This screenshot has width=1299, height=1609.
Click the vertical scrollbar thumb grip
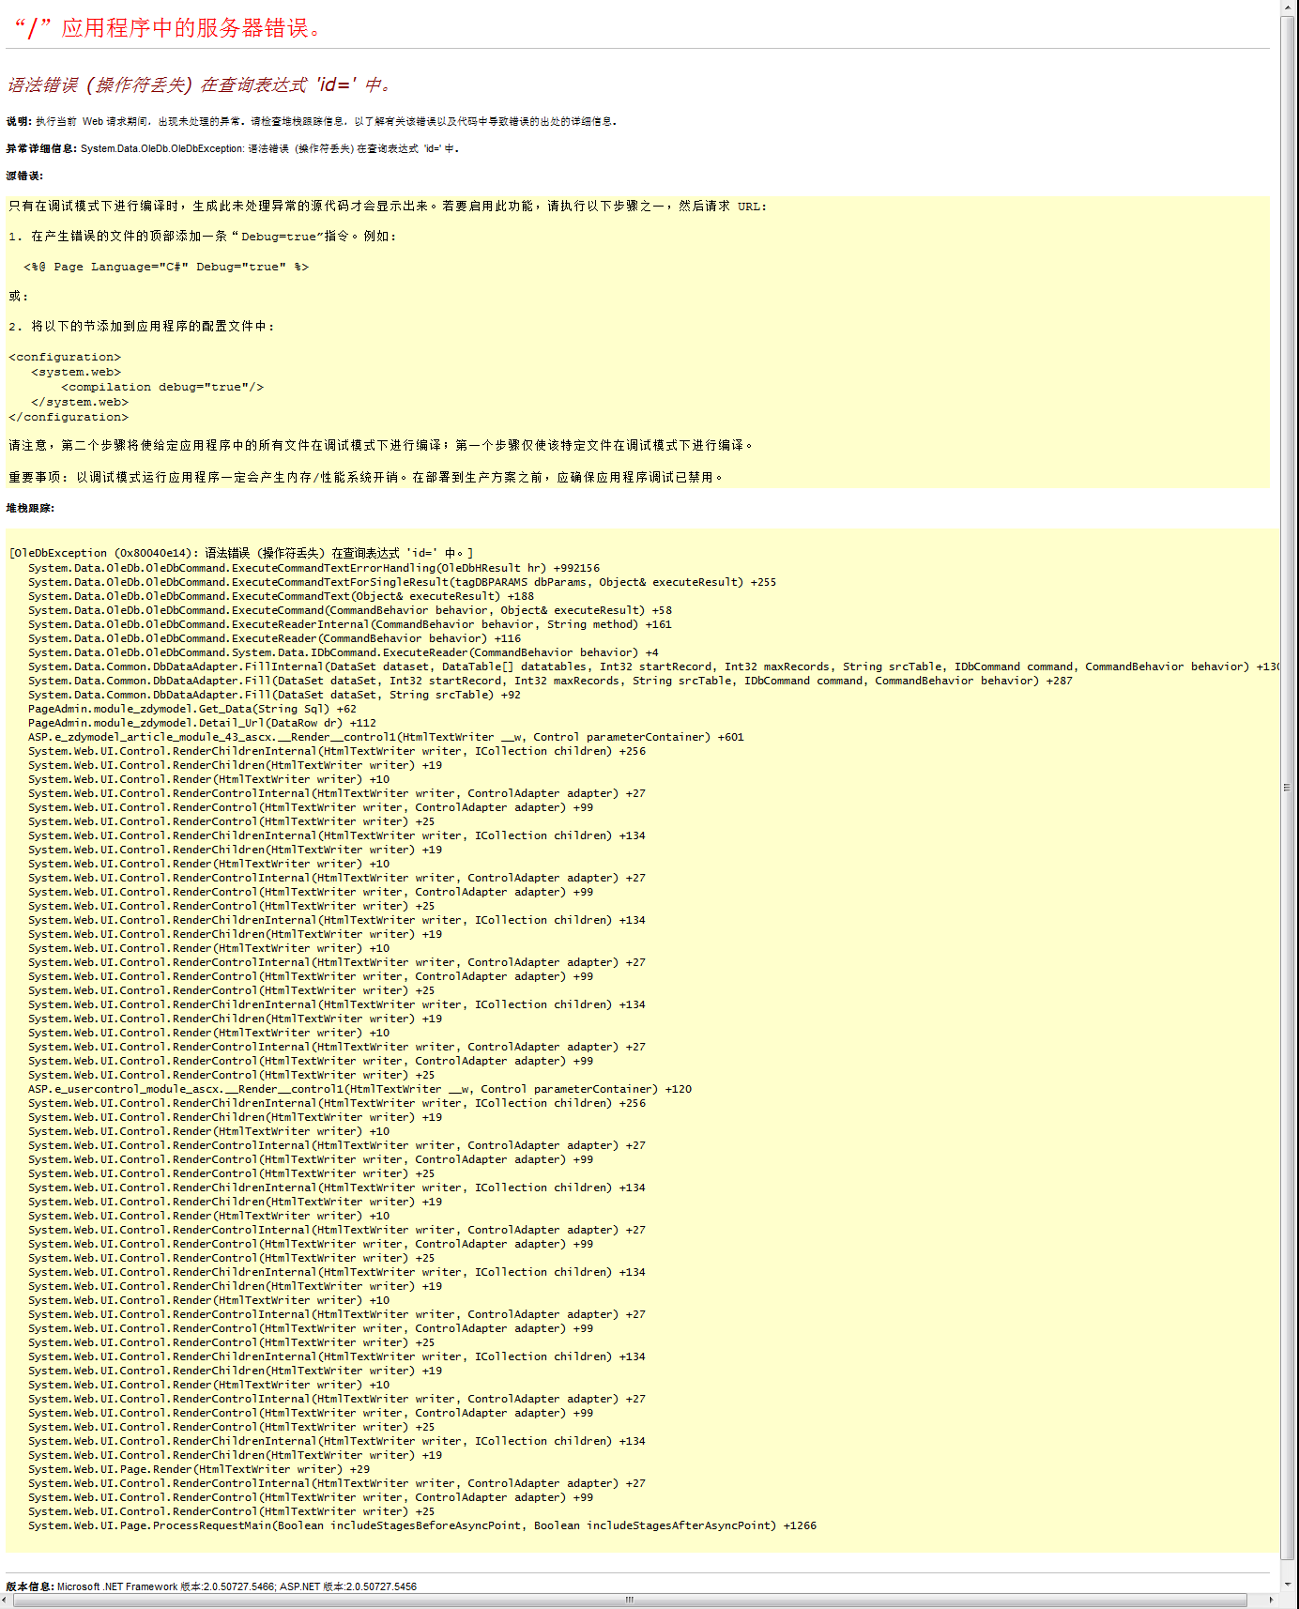1287,788
